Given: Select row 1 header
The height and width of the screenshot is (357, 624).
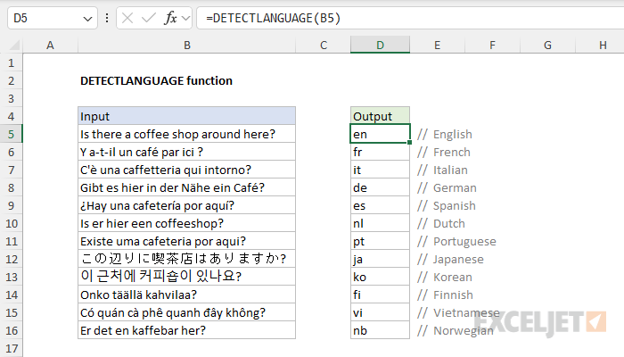Looking at the screenshot, I should pyautogui.click(x=11, y=63).
